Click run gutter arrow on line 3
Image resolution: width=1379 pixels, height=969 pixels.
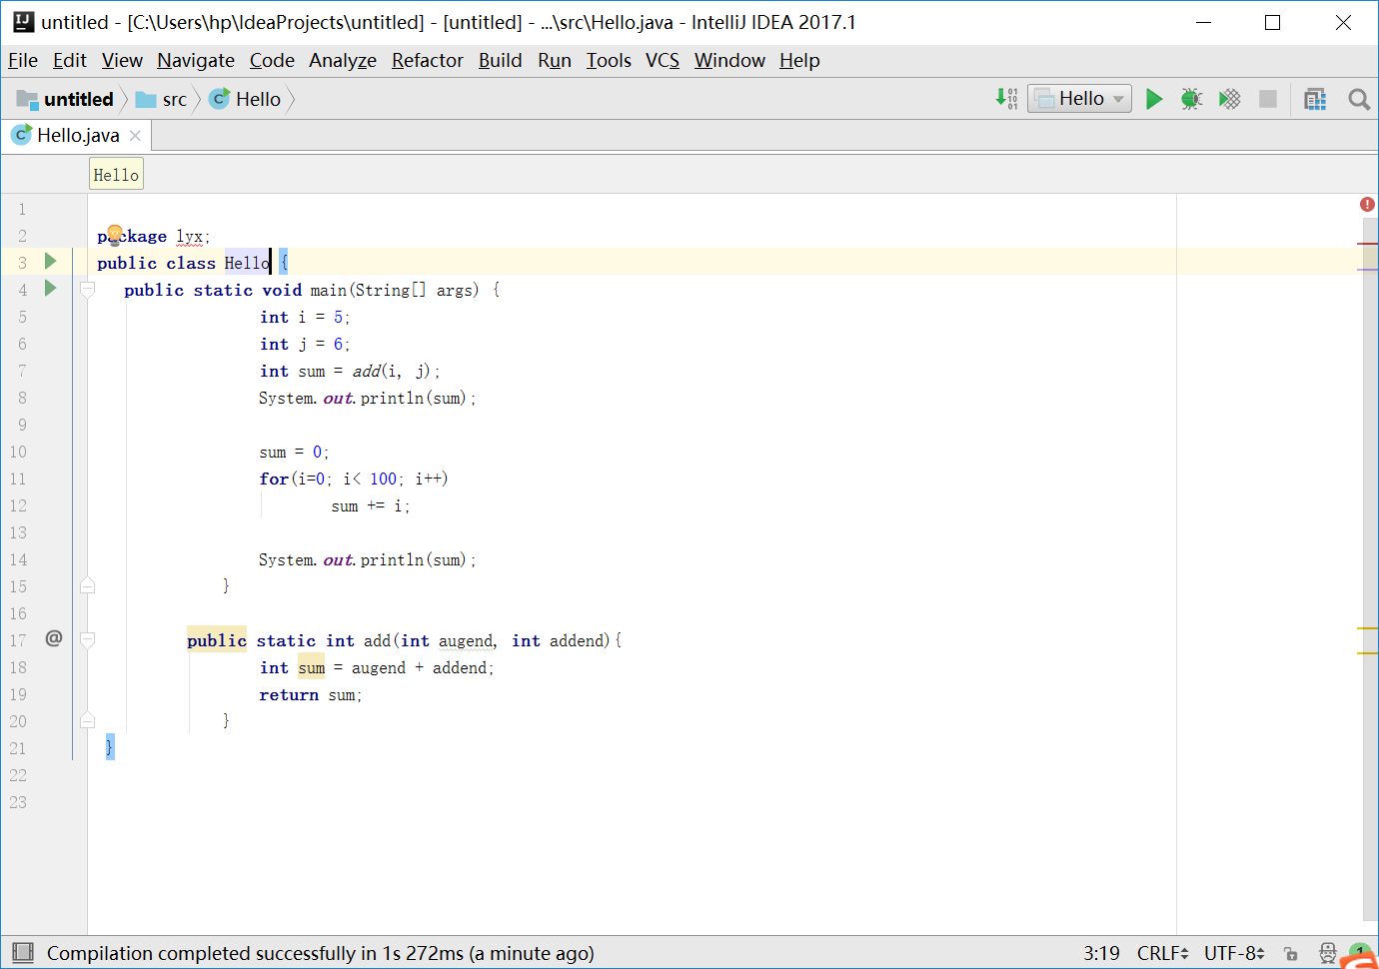50,261
